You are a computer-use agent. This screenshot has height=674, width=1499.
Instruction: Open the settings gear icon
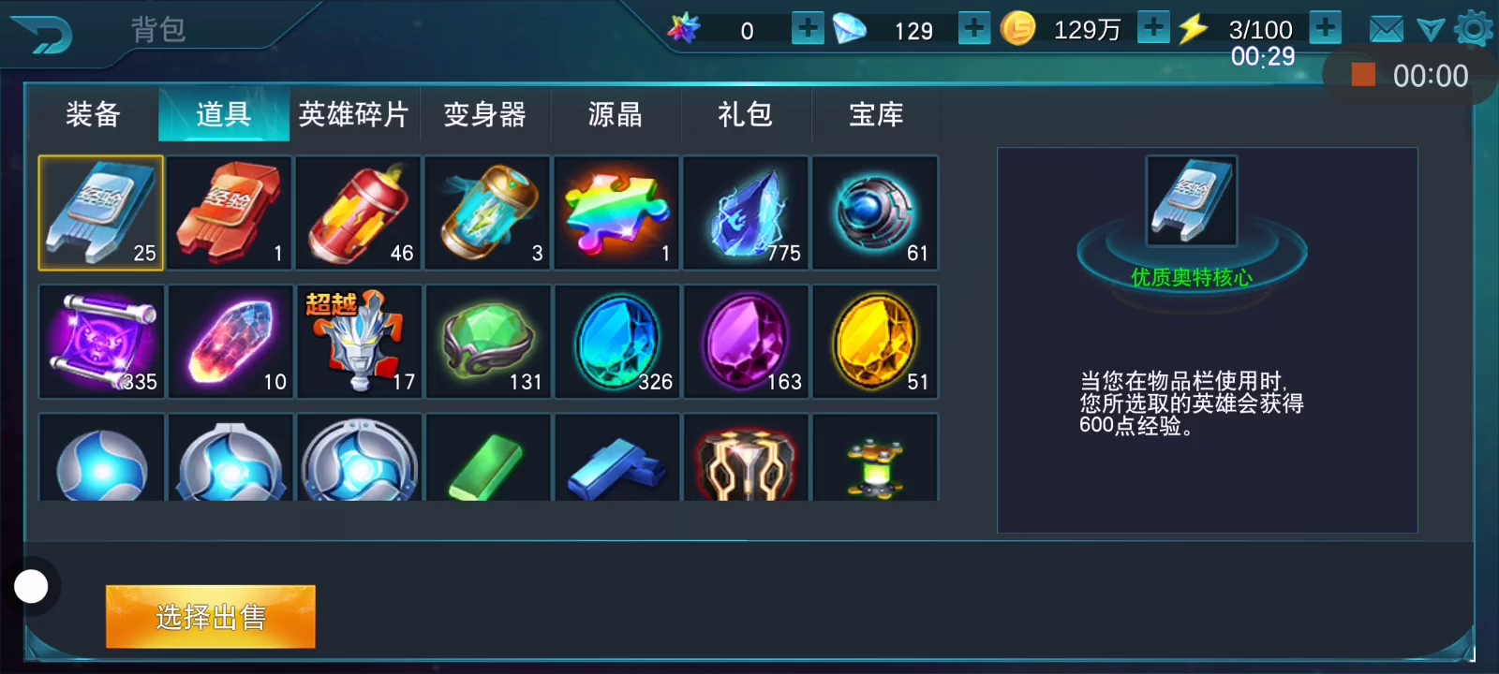[1474, 29]
